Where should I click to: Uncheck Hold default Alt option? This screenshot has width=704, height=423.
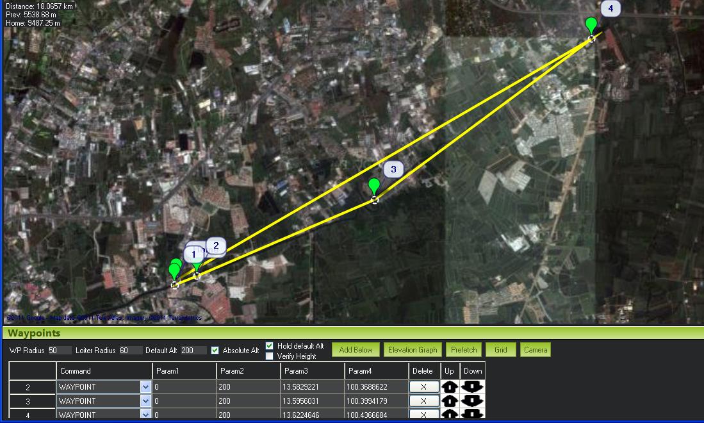point(270,346)
